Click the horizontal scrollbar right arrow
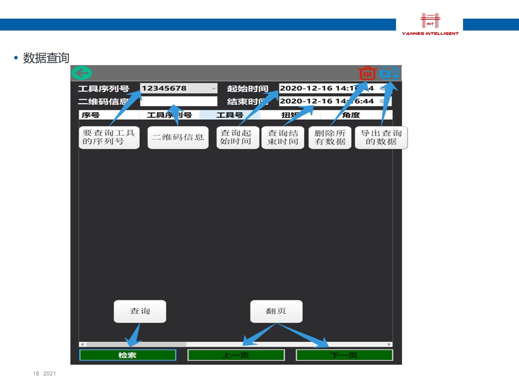The image size is (519, 389). 389,344
